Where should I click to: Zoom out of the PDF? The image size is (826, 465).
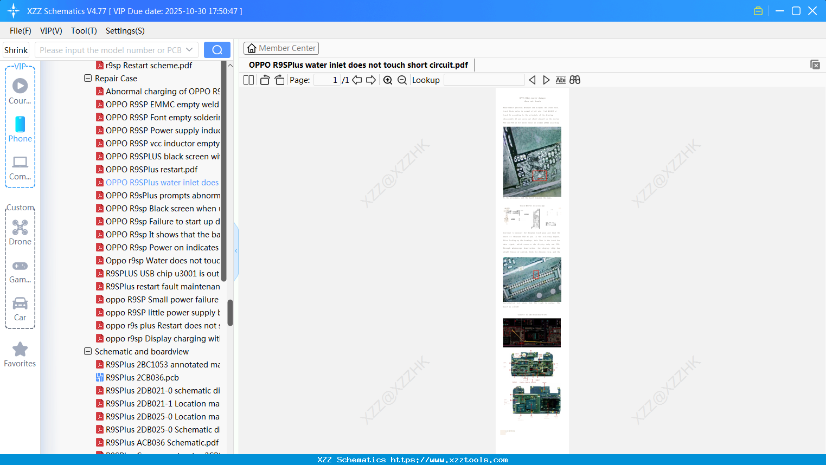pos(402,80)
